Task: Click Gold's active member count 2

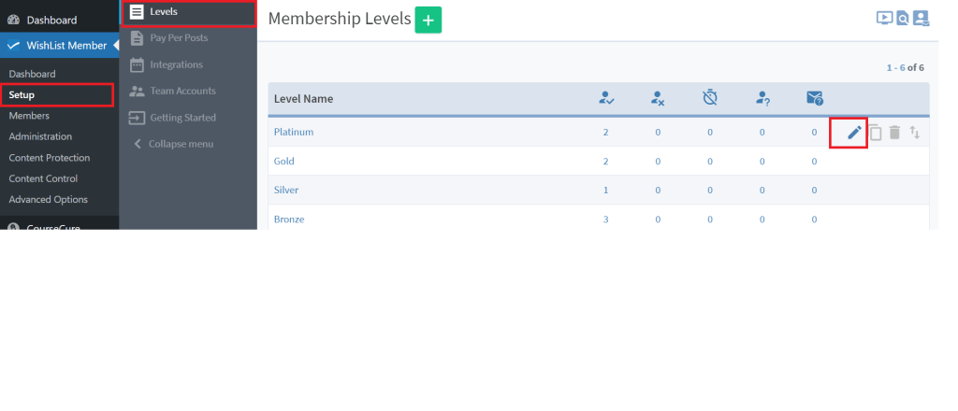Action: point(606,161)
